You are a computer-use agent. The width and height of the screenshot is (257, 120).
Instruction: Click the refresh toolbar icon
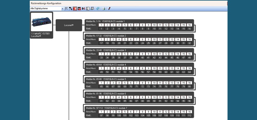pos(98,9)
